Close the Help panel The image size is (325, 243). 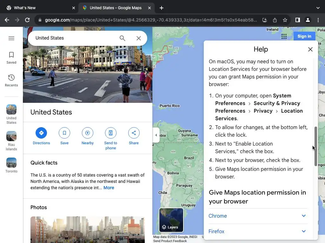310,49
